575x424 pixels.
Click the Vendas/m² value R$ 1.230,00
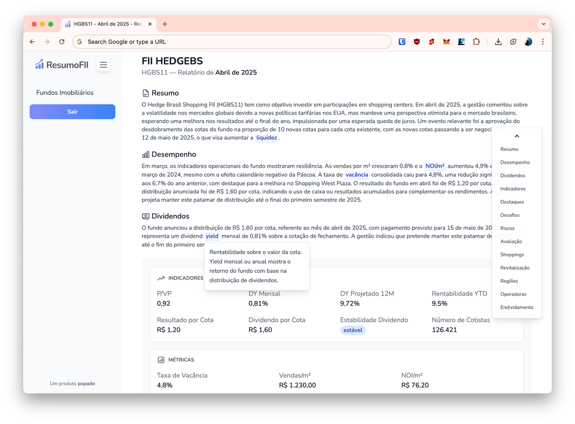[298, 385]
